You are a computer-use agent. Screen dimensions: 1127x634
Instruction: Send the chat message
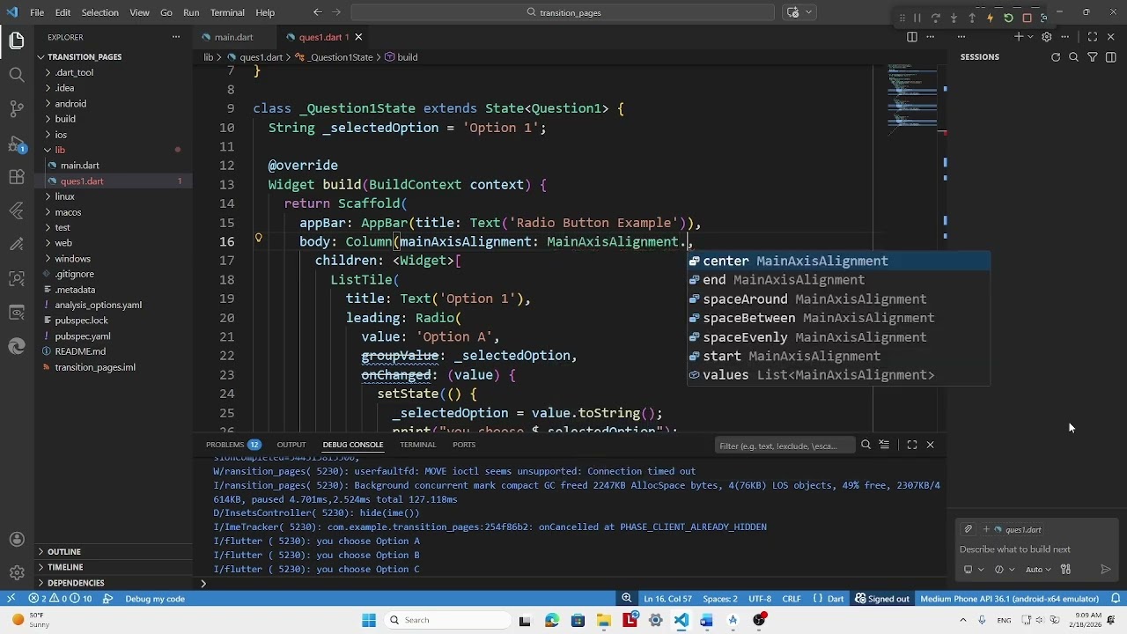(1106, 570)
